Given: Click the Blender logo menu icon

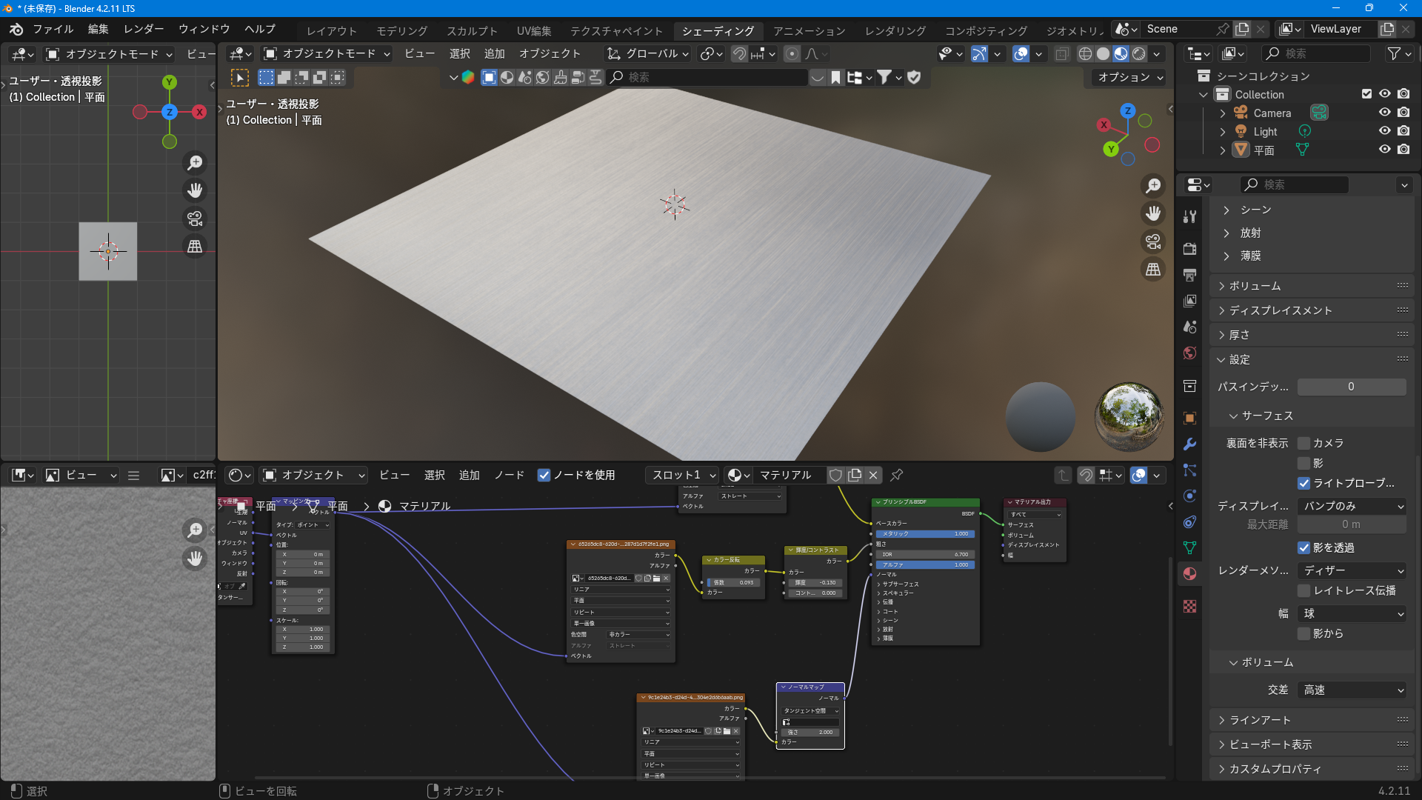Looking at the screenshot, I should (x=16, y=30).
